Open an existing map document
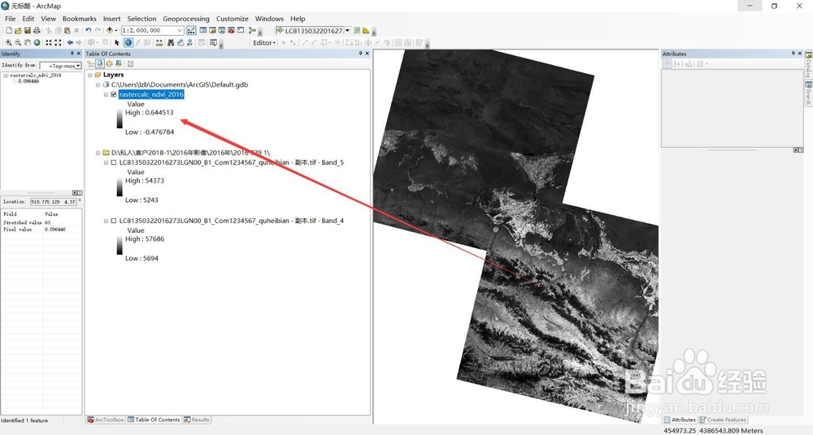This screenshot has height=435, width=813. point(18,31)
